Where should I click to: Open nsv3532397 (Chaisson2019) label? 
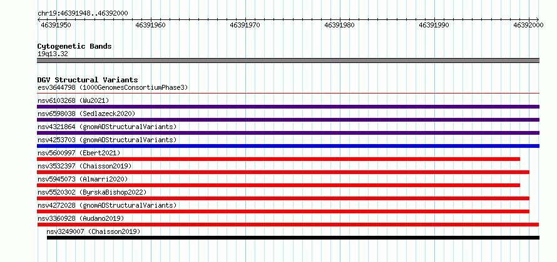click(84, 166)
